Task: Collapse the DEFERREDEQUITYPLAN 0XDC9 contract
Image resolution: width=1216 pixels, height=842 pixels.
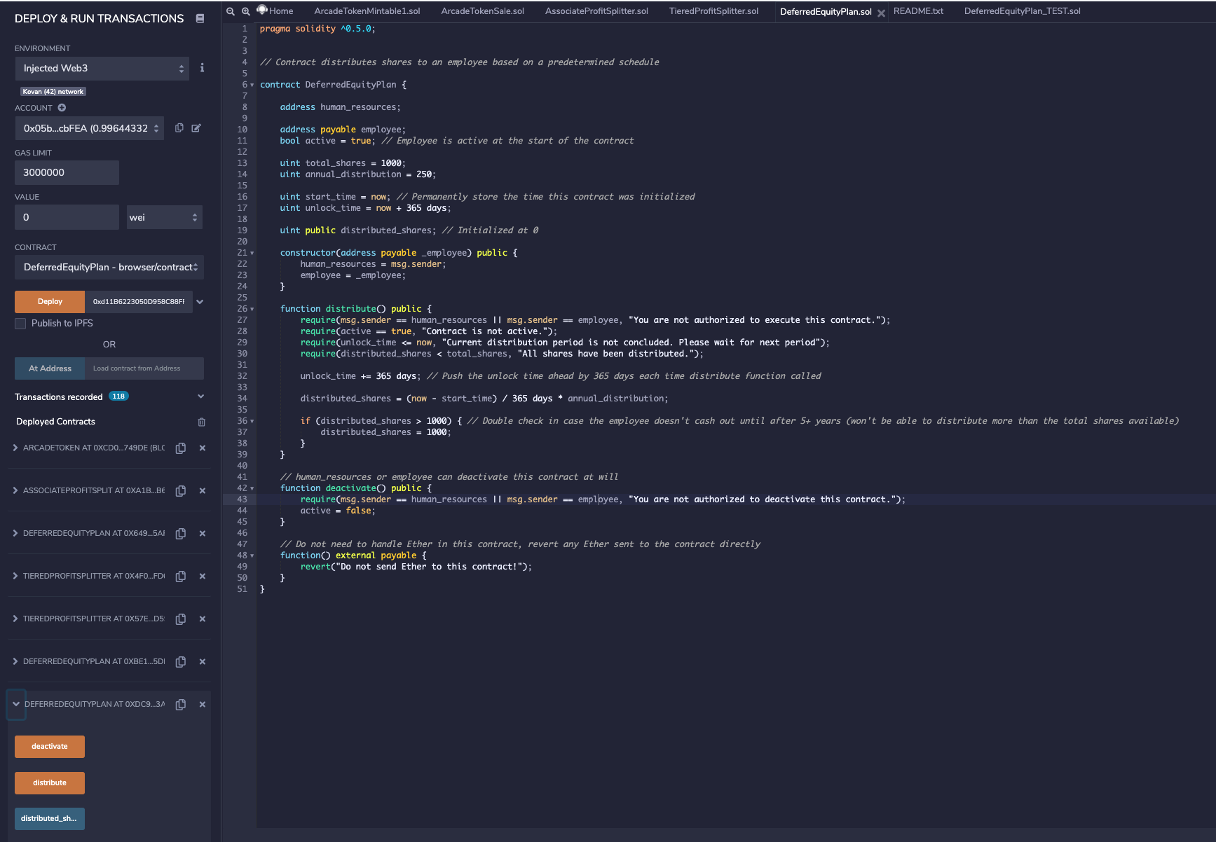Action: pos(16,704)
